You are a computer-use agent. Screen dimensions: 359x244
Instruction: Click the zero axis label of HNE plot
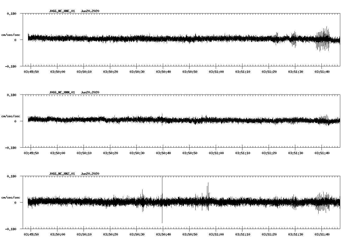[x=15, y=40]
